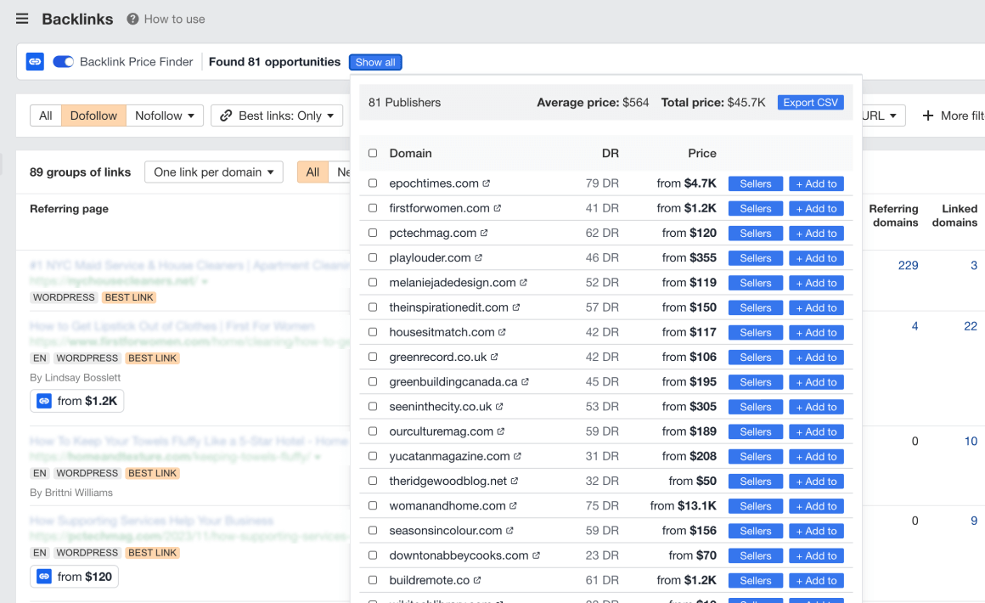The height and width of the screenshot is (603, 985).
Task: Open the melaniejadedesign.com domain link
Action: [x=453, y=283]
